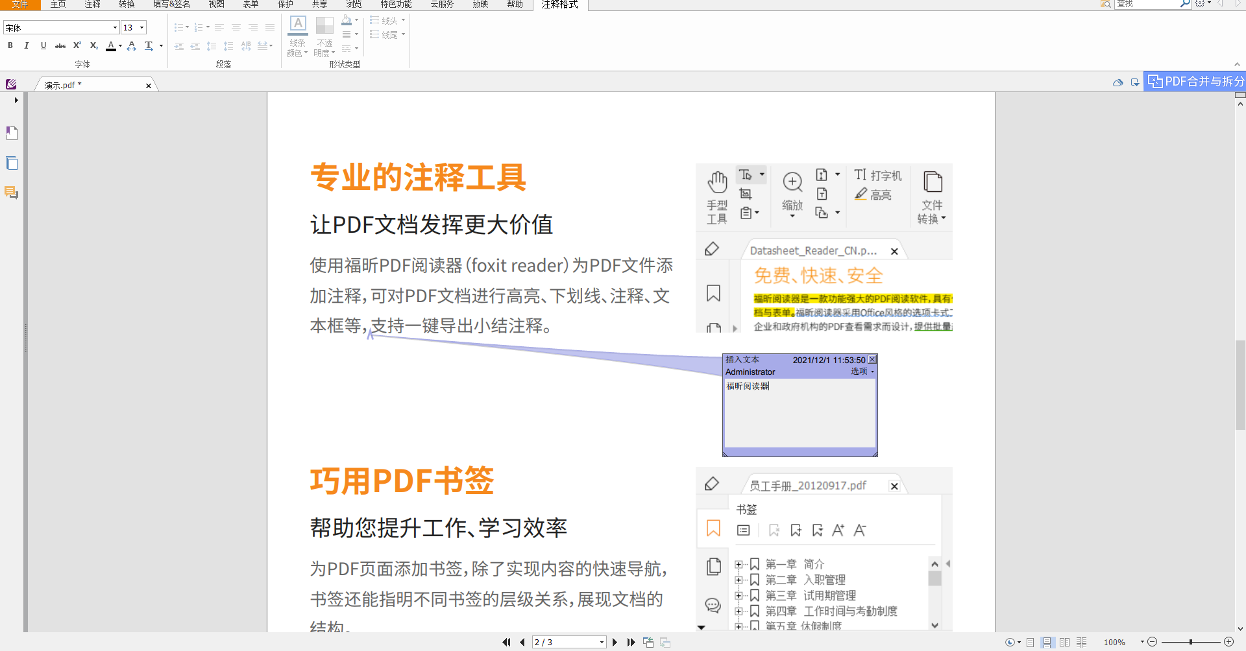The height and width of the screenshot is (651, 1246).
Task: Open the font color dropdown arrow
Action: tap(120, 46)
